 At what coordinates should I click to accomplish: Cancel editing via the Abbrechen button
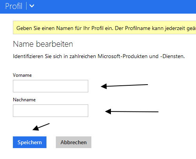(x=73, y=142)
